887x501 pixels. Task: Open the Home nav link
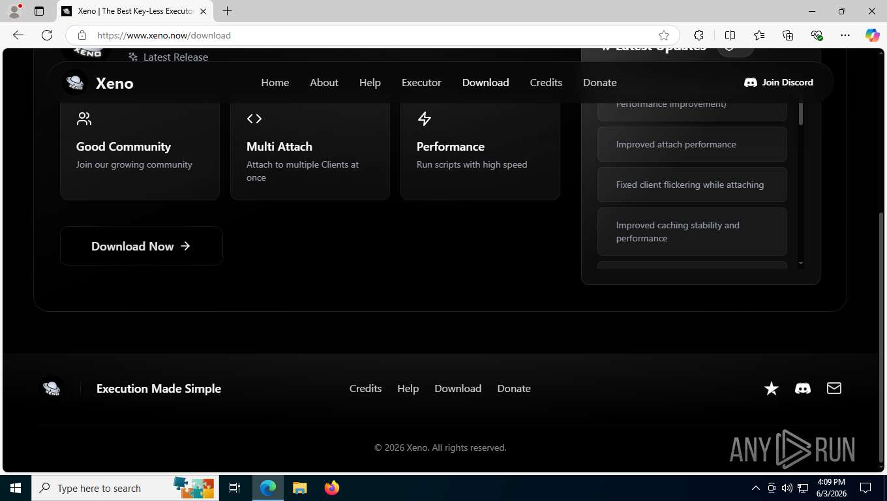click(x=275, y=82)
